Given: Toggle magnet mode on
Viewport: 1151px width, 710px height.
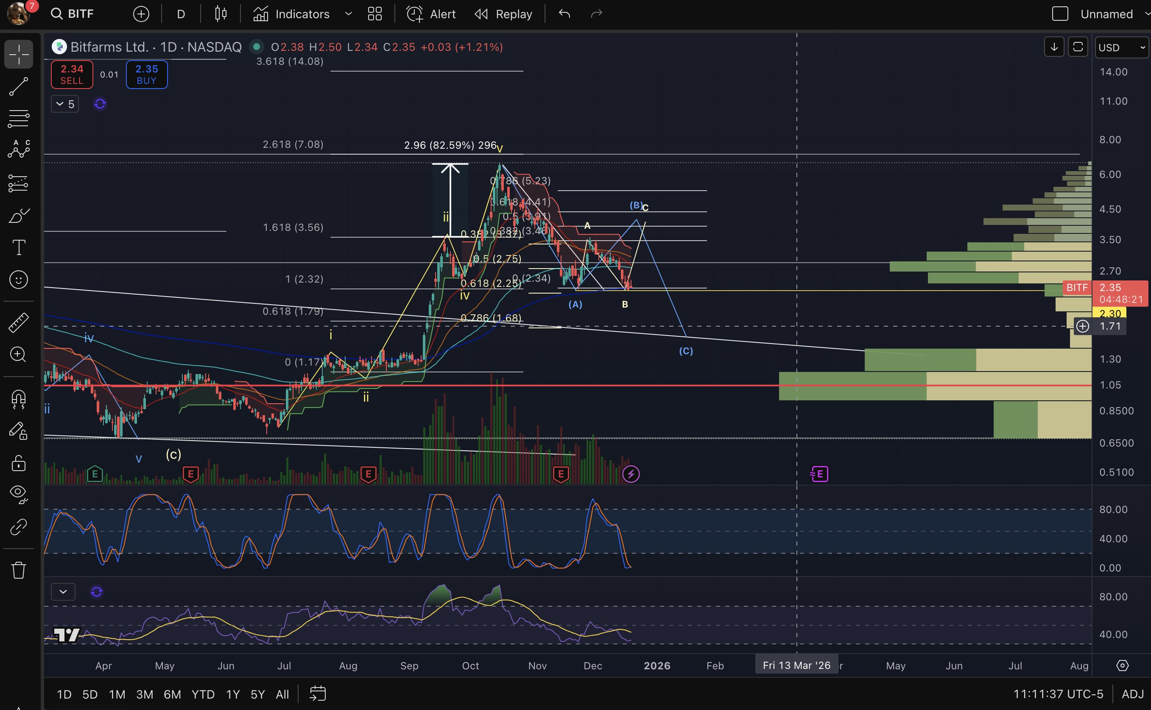Looking at the screenshot, I should coord(19,399).
